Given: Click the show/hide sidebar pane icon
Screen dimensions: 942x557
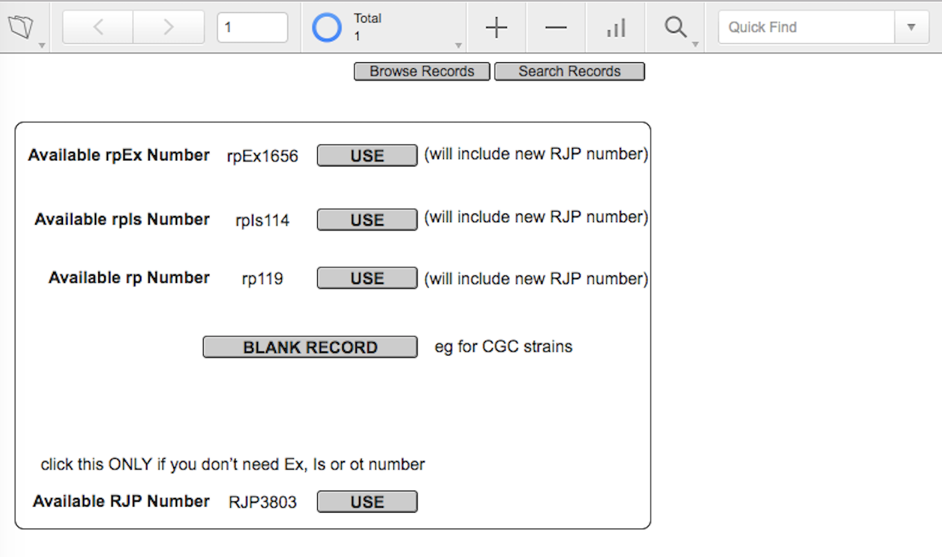Looking at the screenshot, I should (20, 27).
